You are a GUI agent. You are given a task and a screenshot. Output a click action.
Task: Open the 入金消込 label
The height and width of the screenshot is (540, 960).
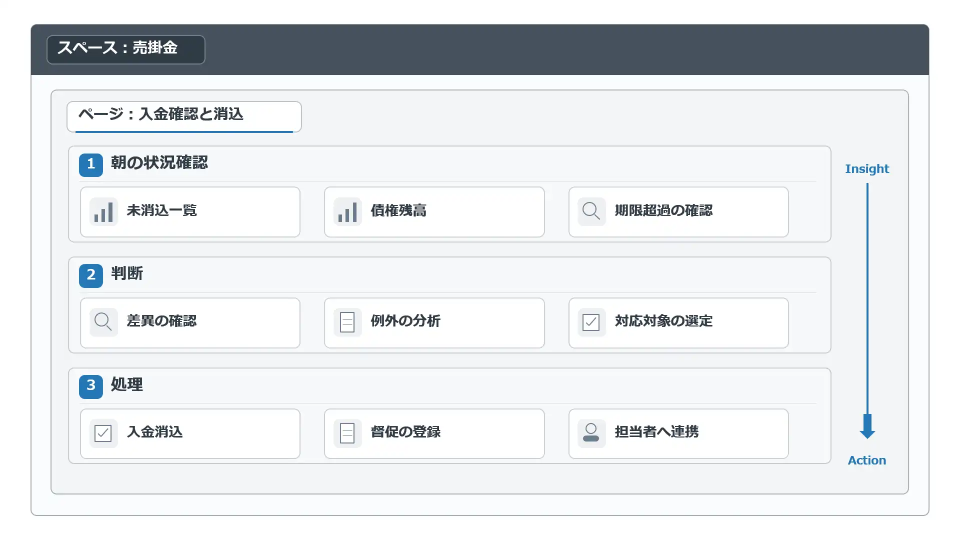(x=154, y=432)
